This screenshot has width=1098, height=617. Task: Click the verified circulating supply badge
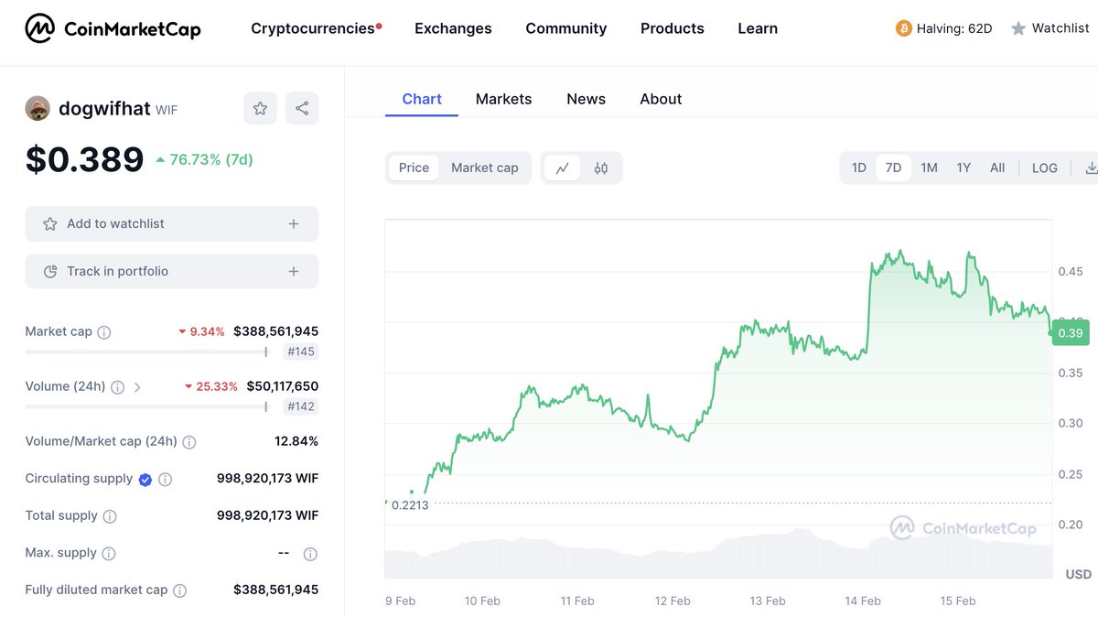(145, 479)
